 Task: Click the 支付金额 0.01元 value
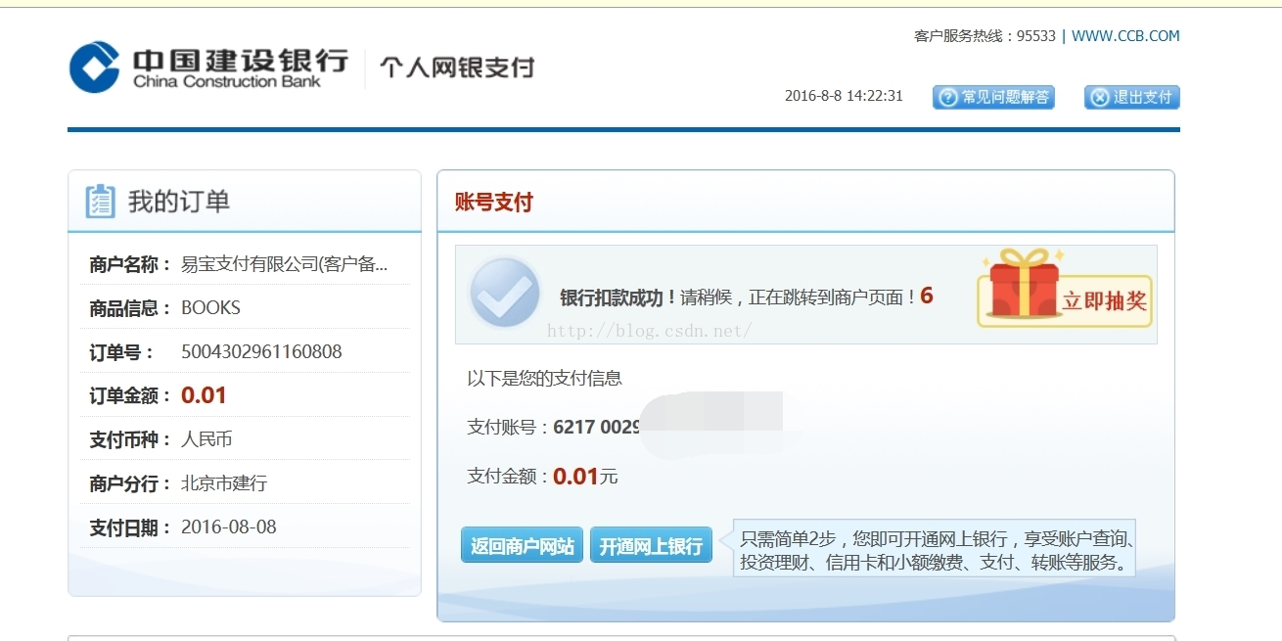click(x=585, y=477)
